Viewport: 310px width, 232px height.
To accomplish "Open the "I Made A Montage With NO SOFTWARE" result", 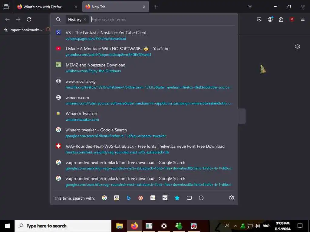I will click(x=144, y=51).
